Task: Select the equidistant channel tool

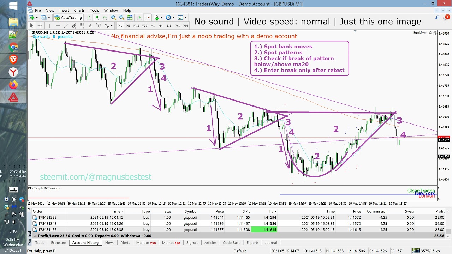Action: [74, 26]
